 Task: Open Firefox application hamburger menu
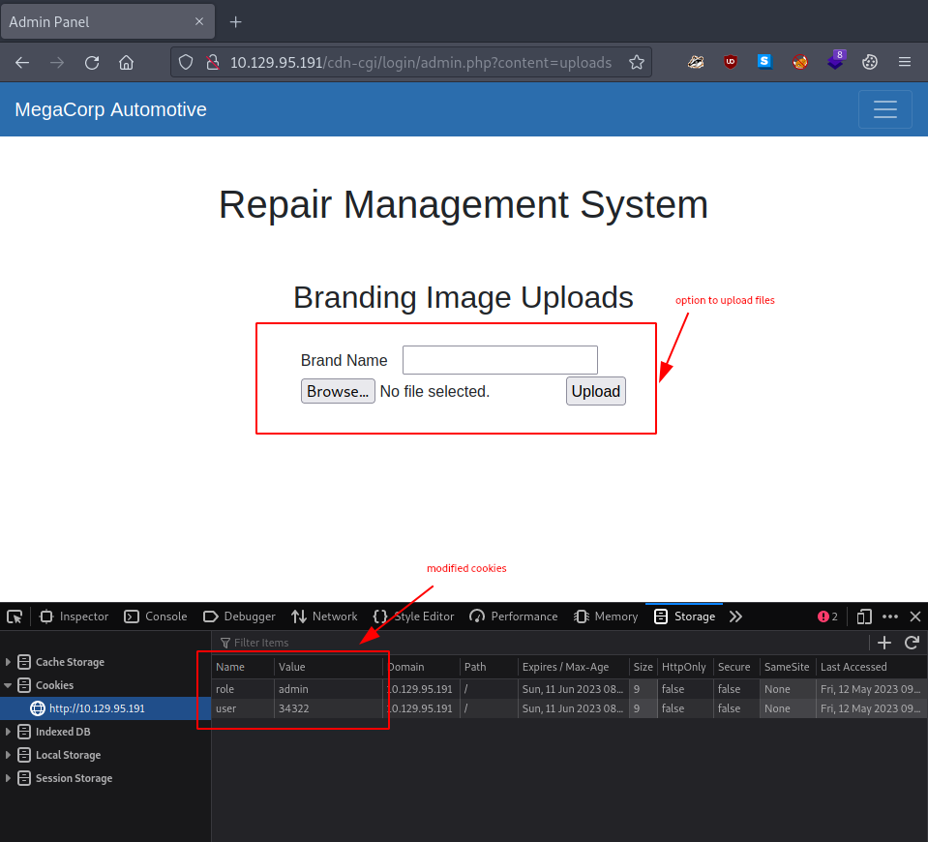(904, 62)
